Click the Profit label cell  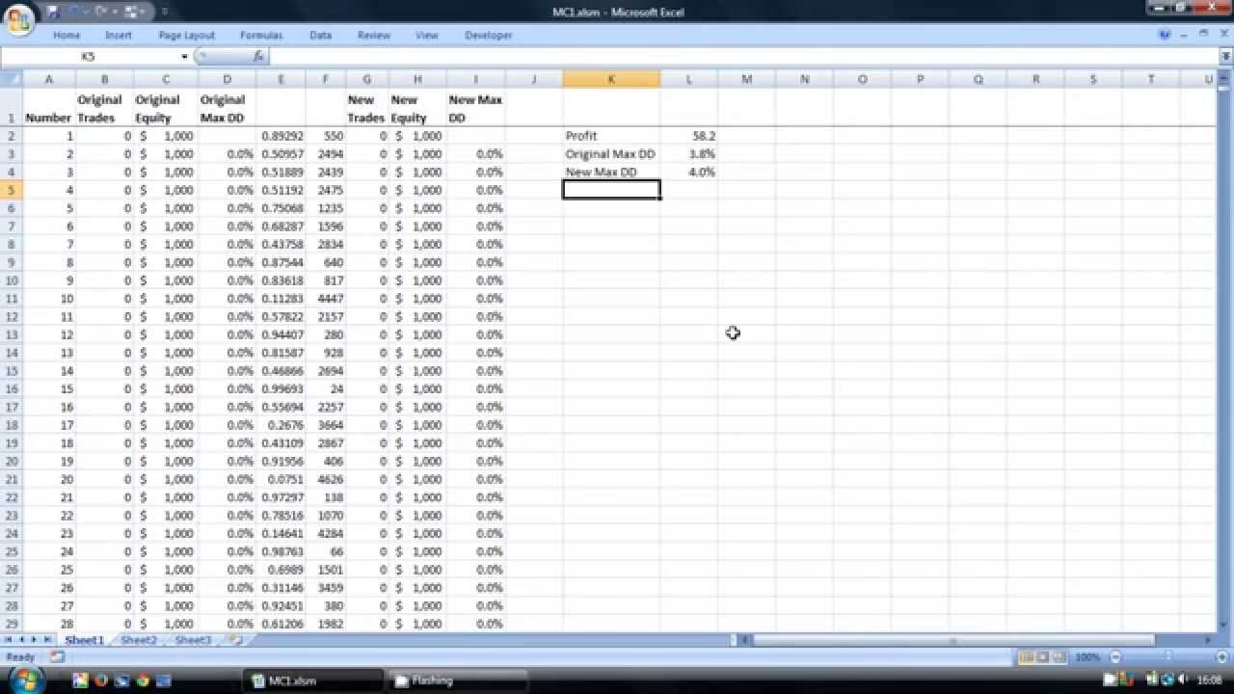point(611,136)
